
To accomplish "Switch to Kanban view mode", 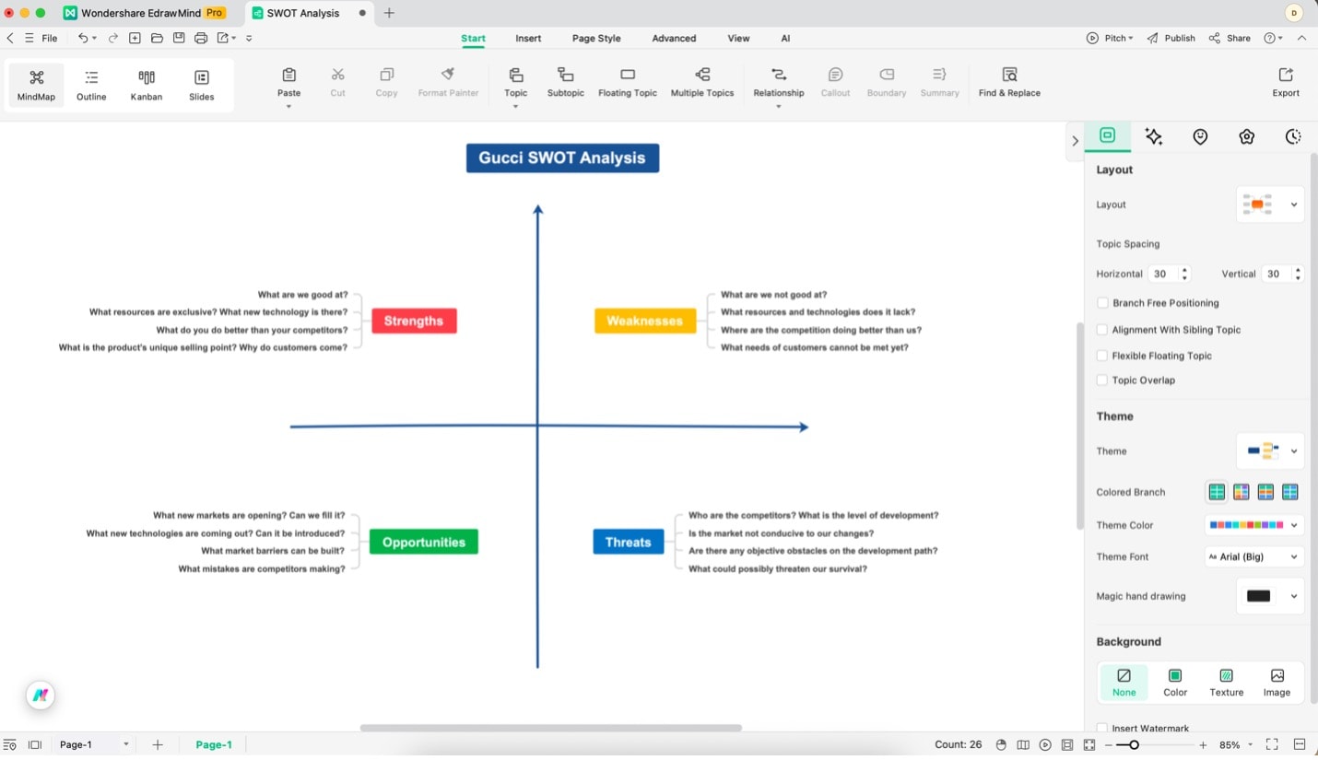I will pos(147,85).
